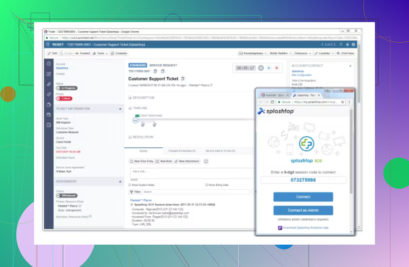Image resolution: width=409 pixels, height=267 pixels.
Task: Open the attachments paperclip icon in sidebar
Action: point(49,84)
